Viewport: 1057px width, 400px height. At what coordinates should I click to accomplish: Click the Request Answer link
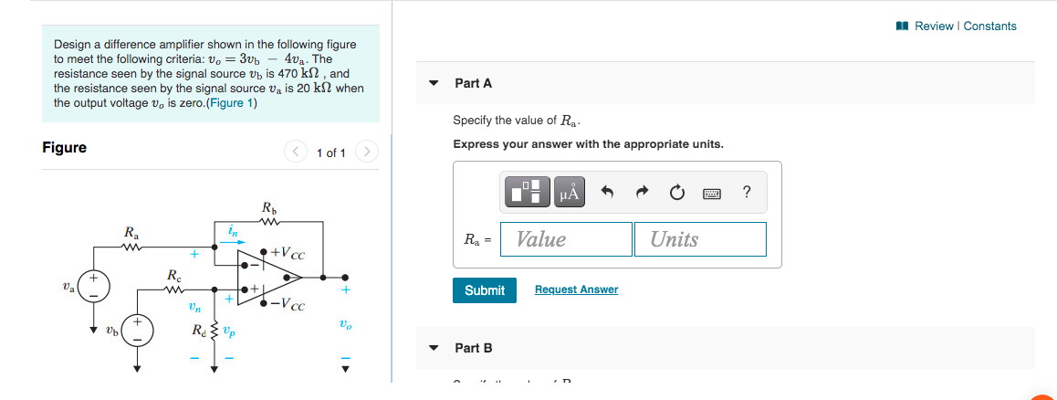(x=576, y=289)
